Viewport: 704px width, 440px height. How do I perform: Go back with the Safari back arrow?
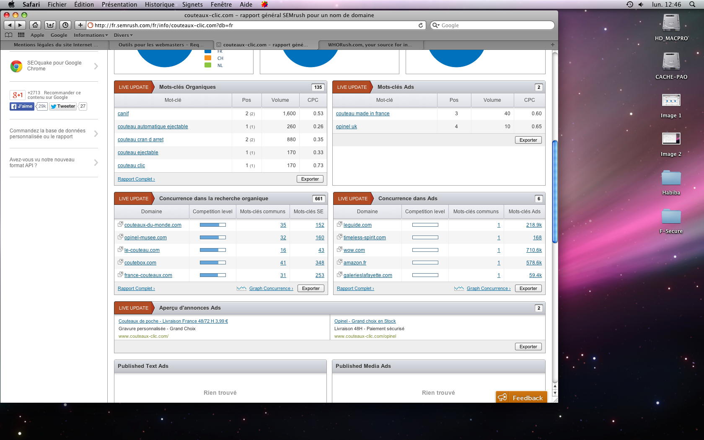click(10, 25)
